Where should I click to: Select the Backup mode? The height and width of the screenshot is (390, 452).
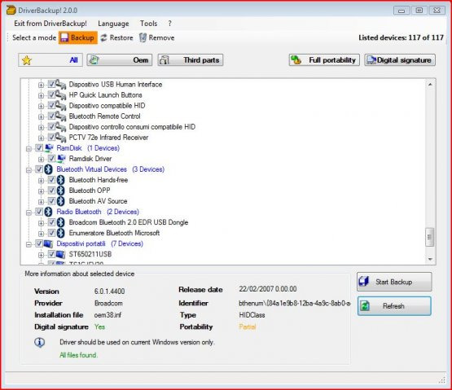tap(78, 37)
